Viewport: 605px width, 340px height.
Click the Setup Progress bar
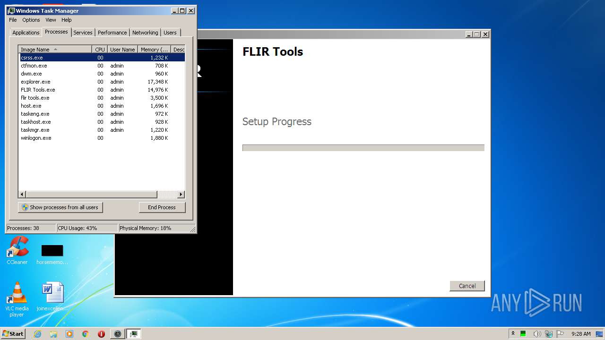pos(363,148)
